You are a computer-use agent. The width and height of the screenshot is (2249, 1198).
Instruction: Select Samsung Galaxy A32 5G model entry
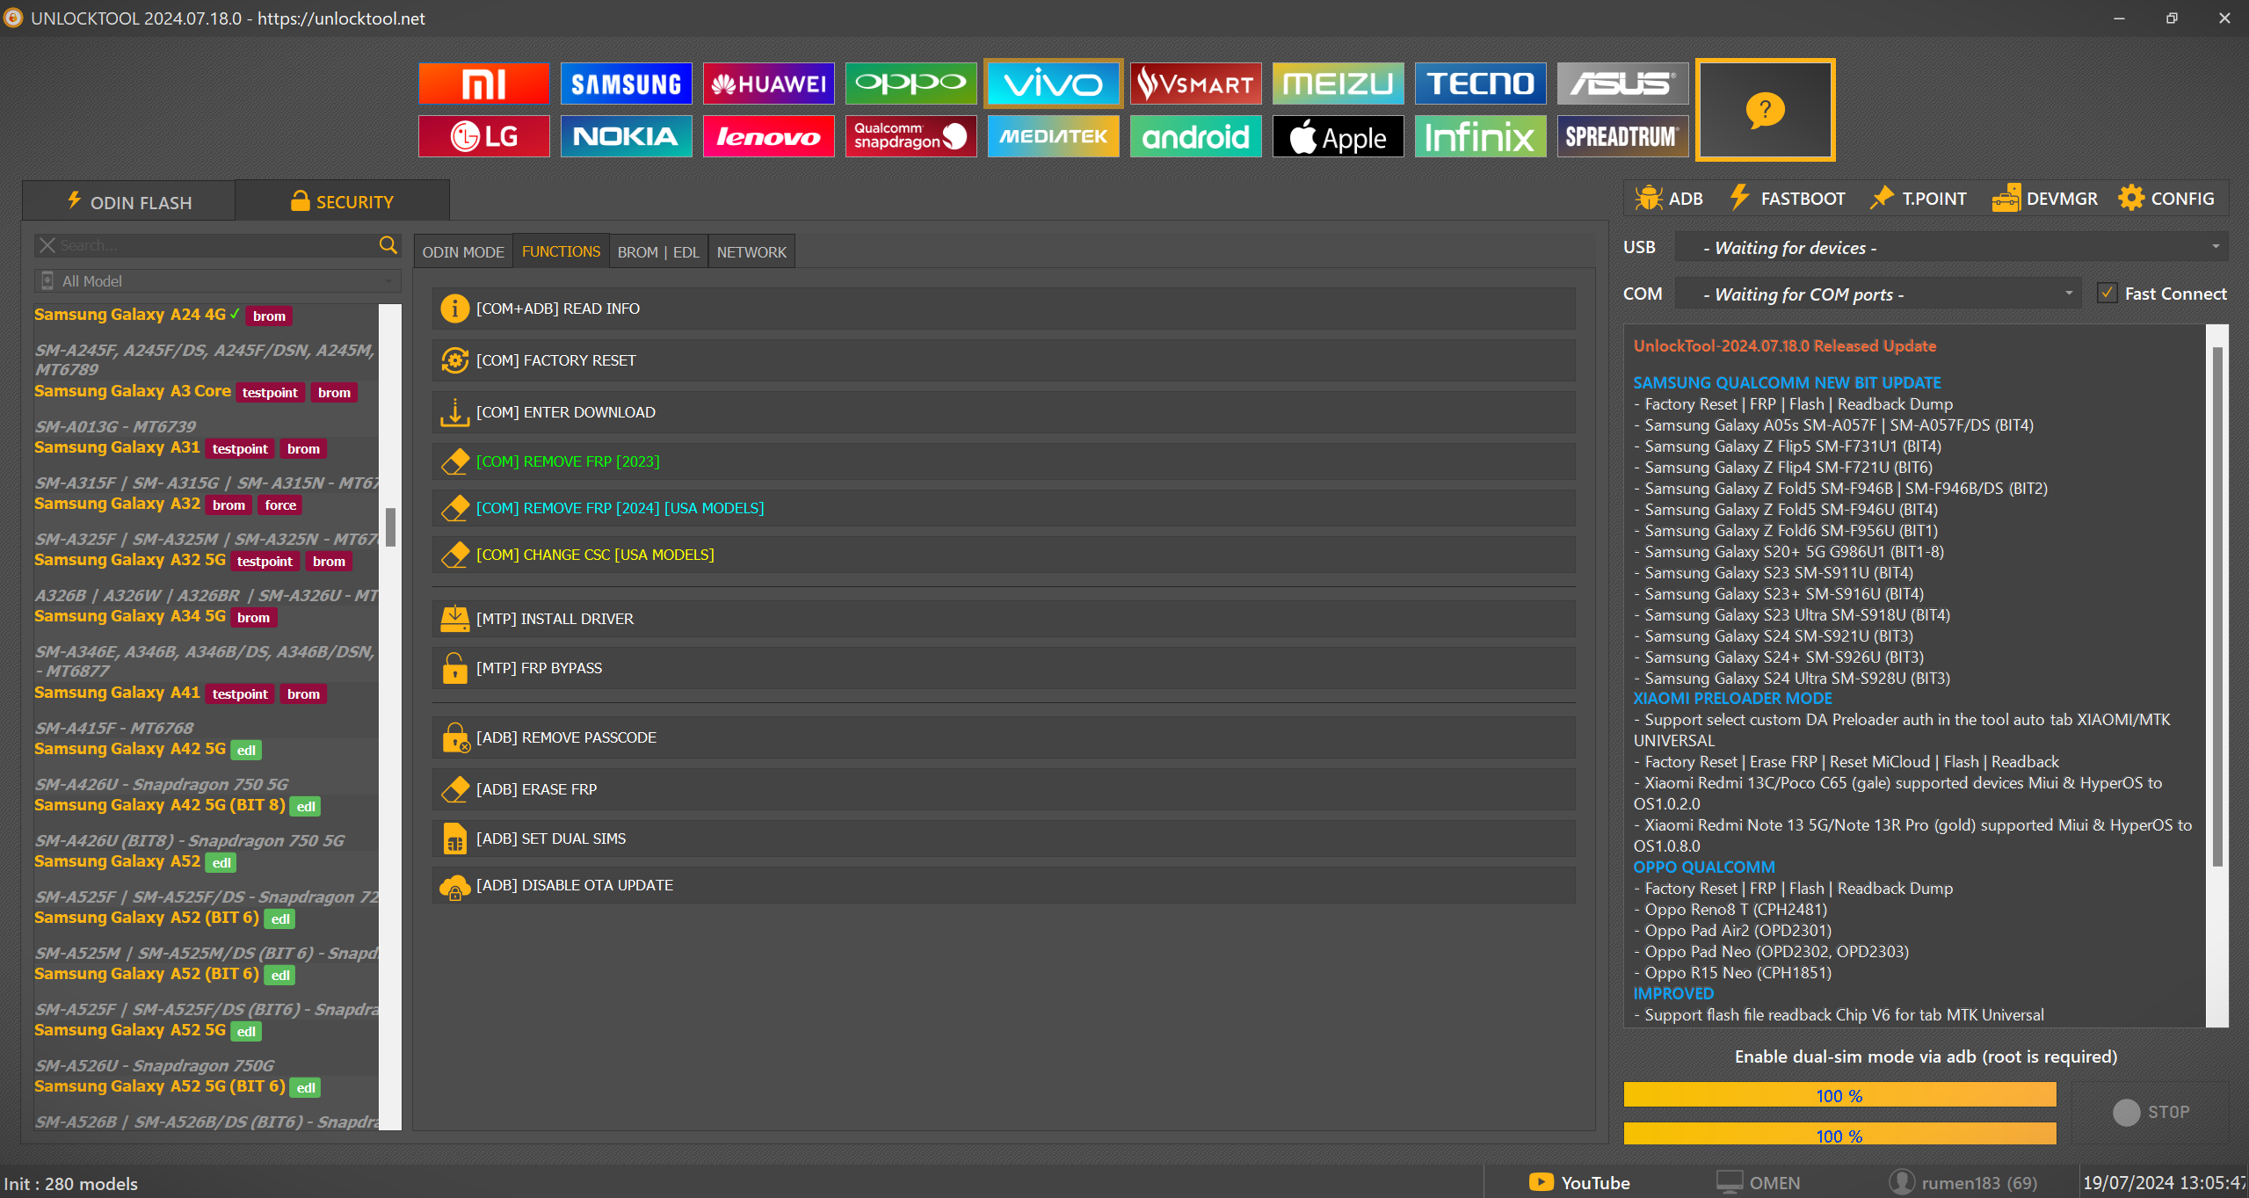pos(130,560)
